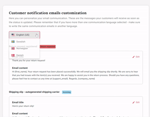This screenshot has height=117, width=150.
Task: Collapse the English (US) language dropdown
Action: (x=24, y=35)
